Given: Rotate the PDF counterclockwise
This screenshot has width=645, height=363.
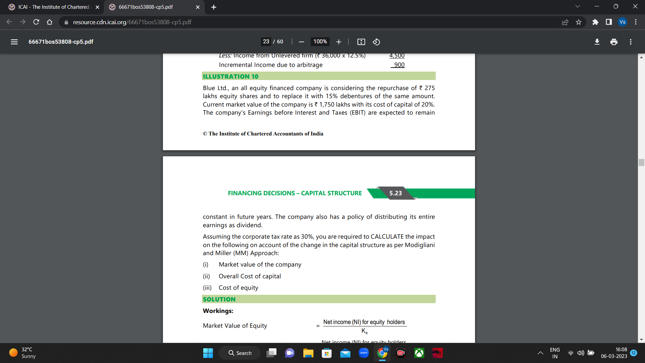Looking at the screenshot, I should pos(376,42).
